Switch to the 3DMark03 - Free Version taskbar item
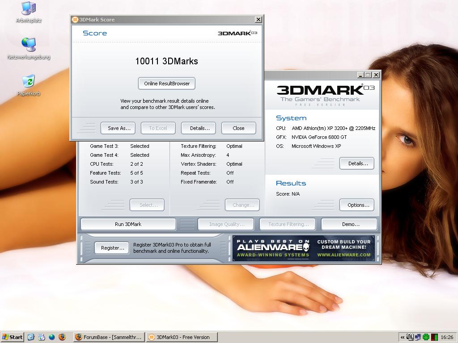This screenshot has width=458, height=343. click(x=182, y=337)
